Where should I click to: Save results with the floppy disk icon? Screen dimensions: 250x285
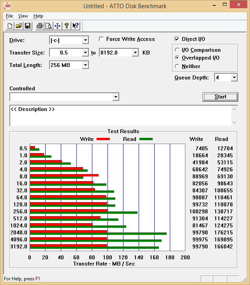point(28,26)
